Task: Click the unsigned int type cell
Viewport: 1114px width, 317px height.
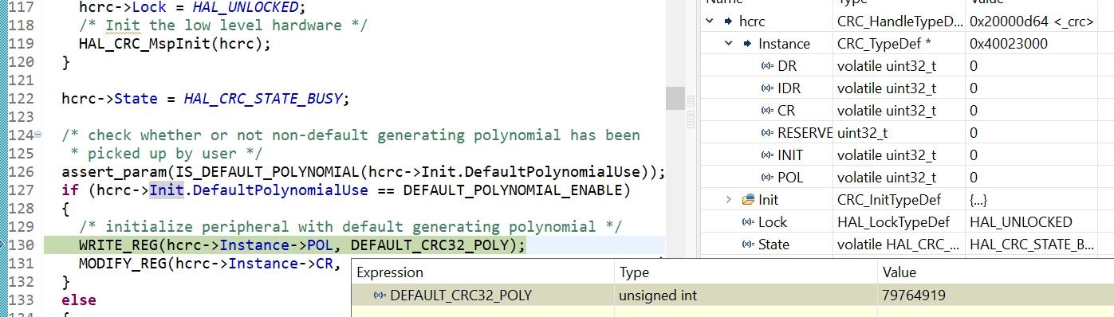Action: point(657,295)
